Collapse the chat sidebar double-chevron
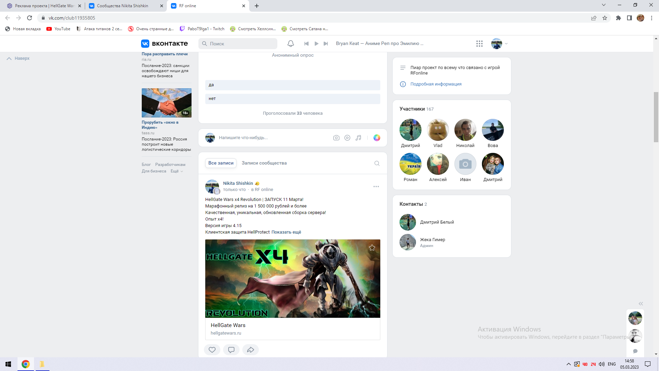Screen dimensions: 659x371 point(641,304)
